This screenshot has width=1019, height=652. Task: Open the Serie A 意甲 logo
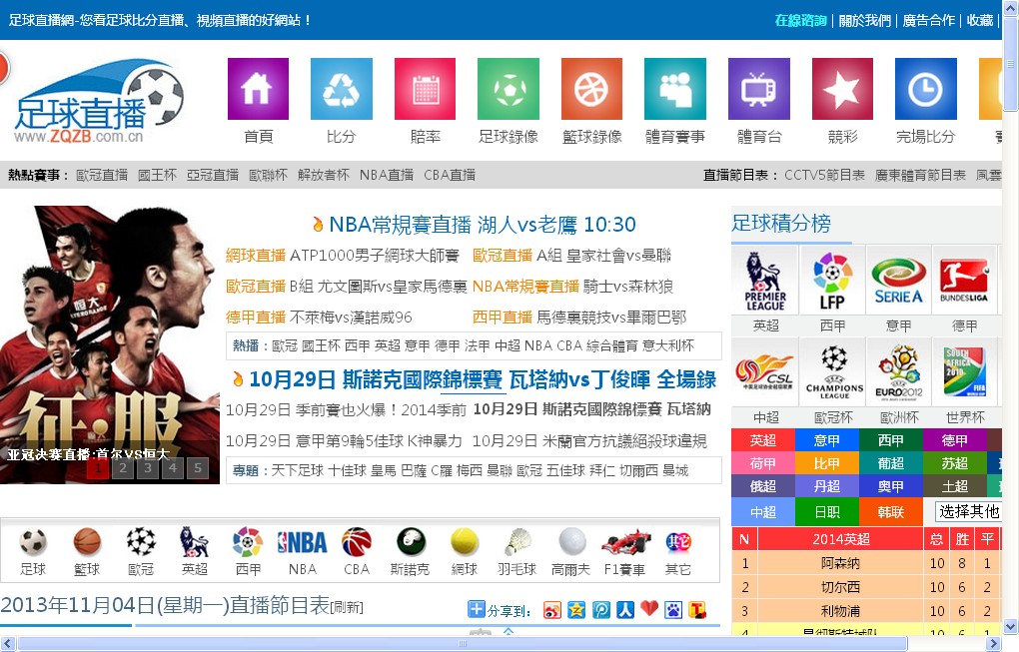pos(899,282)
